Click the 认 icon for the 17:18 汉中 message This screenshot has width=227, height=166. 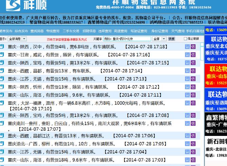187,47
